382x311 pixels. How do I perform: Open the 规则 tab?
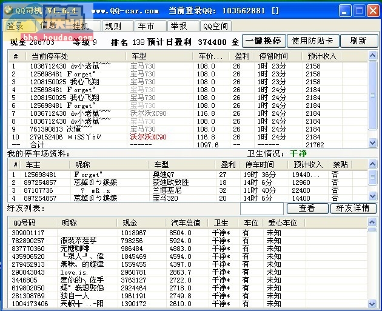pos(118,26)
